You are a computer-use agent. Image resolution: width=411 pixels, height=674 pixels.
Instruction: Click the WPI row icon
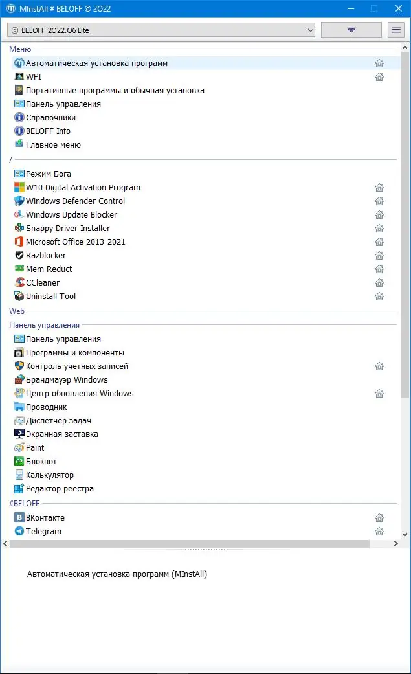pos(19,76)
